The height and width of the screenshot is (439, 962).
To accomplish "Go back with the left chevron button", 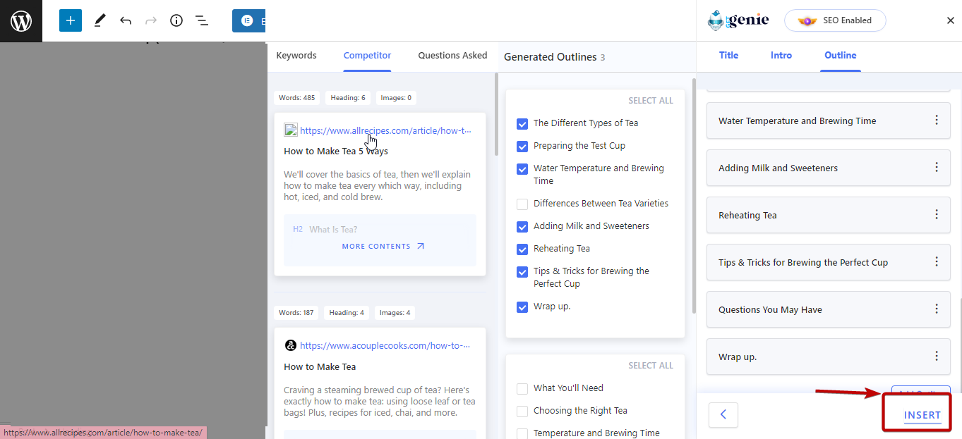I will (x=723, y=415).
